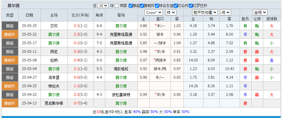
Task: Toggle the 同客 checkbox
Action: [x=117, y=6]
